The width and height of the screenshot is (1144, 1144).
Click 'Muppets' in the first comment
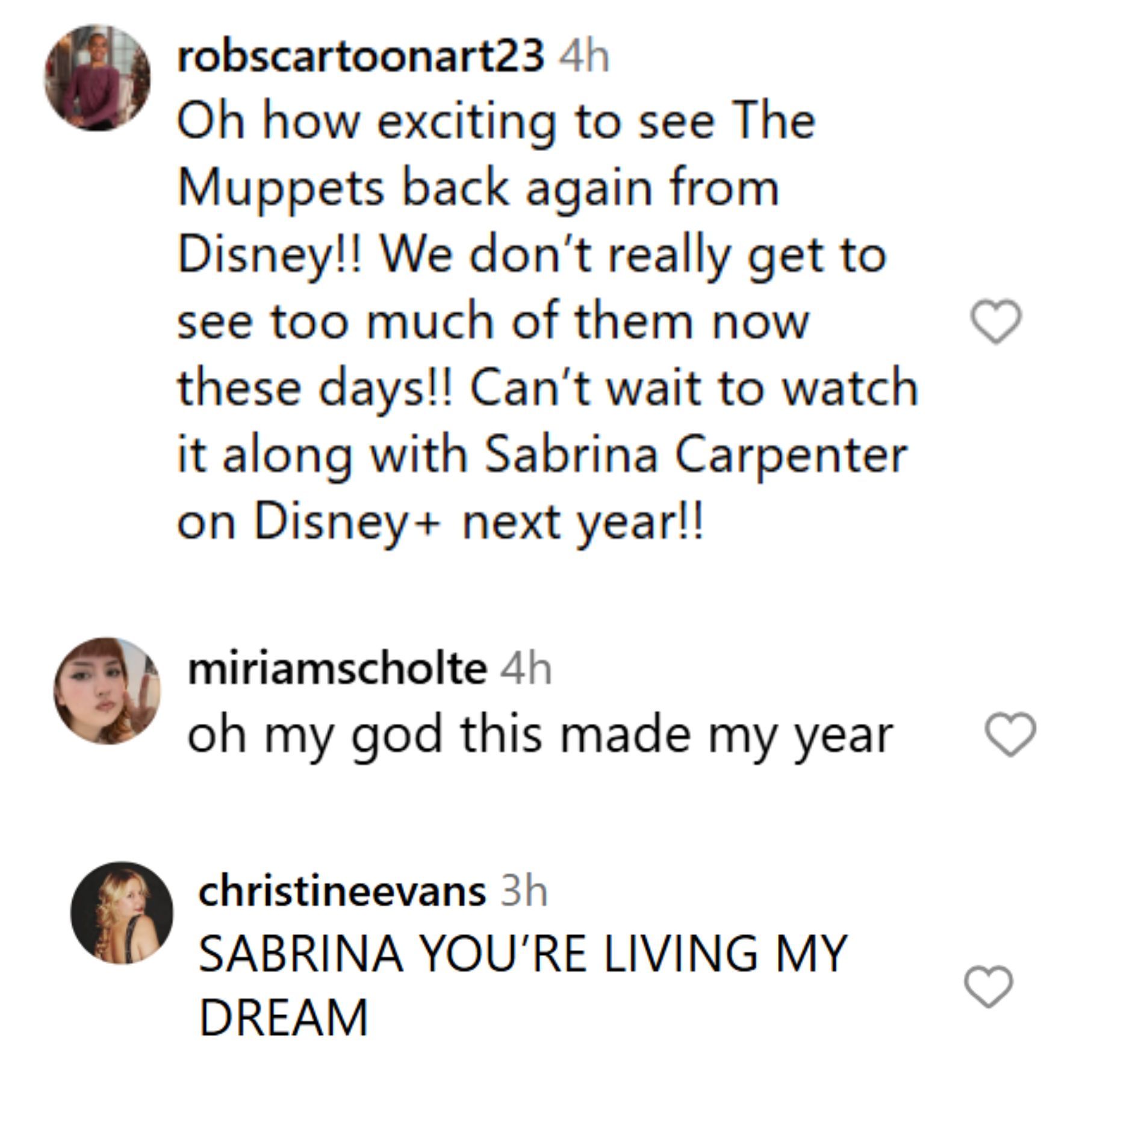[281, 188]
